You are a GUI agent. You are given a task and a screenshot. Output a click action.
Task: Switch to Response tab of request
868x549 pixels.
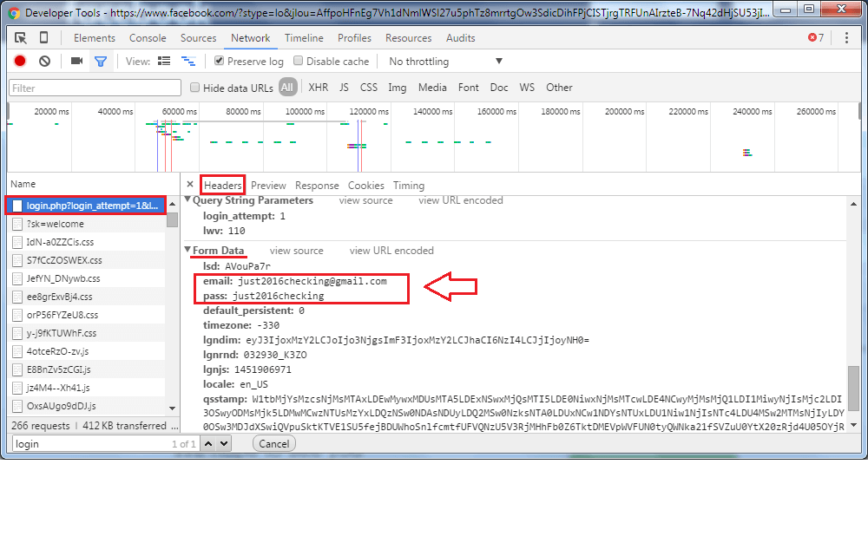click(x=317, y=186)
